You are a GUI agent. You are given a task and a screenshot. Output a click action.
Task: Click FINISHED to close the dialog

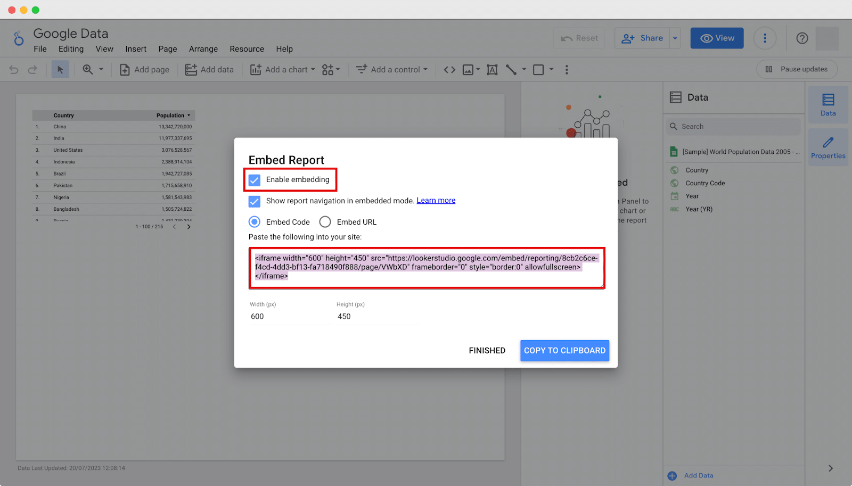487,351
